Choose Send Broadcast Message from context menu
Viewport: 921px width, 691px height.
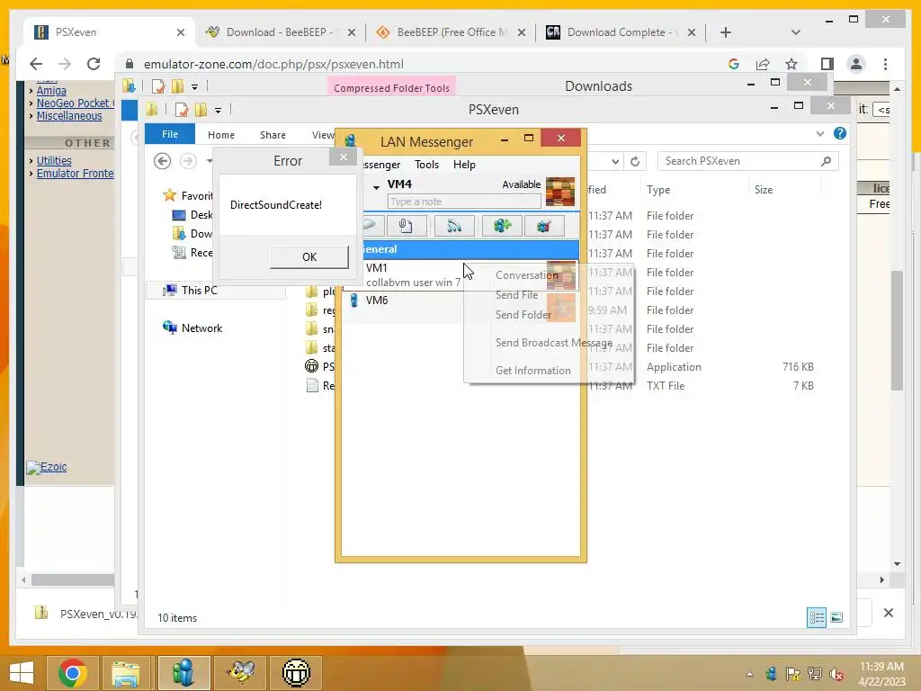click(553, 343)
